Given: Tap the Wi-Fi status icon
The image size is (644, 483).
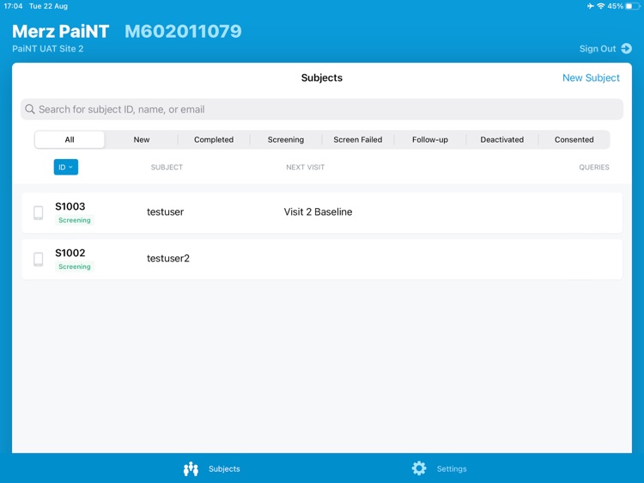Looking at the screenshot, I should pos(601,6).
